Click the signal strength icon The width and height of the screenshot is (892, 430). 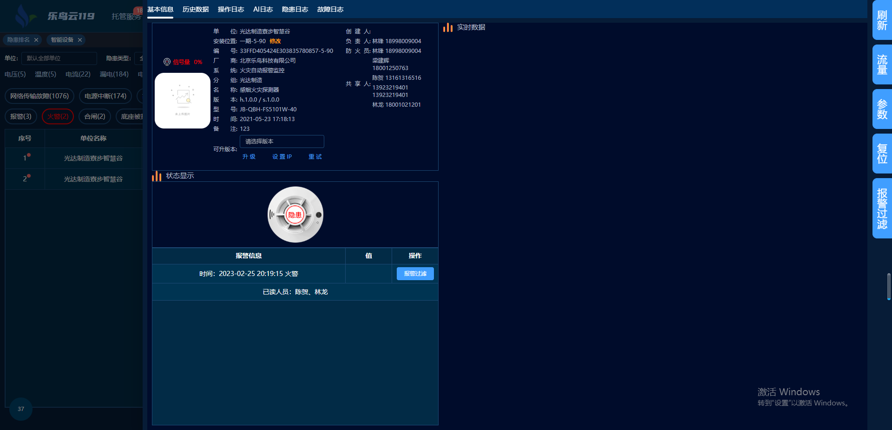167,62
